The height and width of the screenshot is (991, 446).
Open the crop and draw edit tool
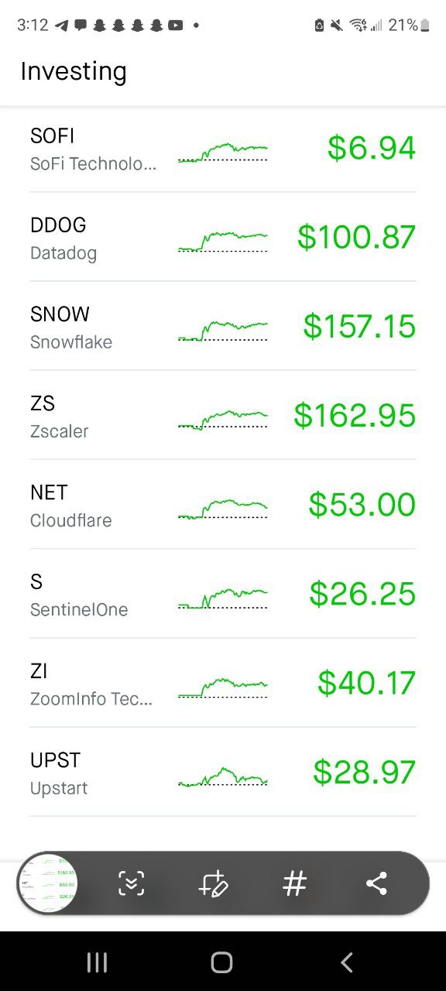[213, 883]
